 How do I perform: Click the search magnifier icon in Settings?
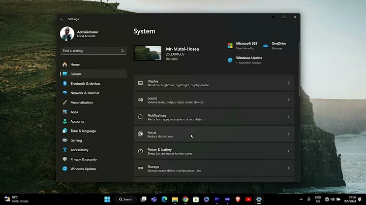[122, 51]
